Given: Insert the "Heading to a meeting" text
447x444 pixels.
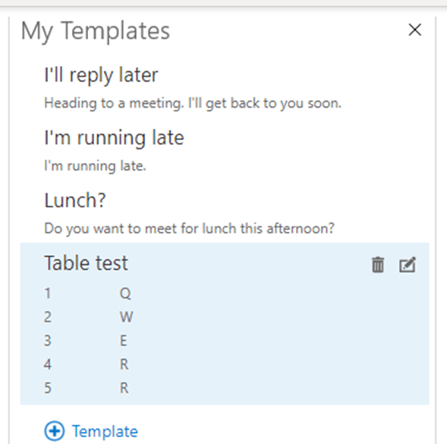Looking at the screenshot, I should pos(193,103).
